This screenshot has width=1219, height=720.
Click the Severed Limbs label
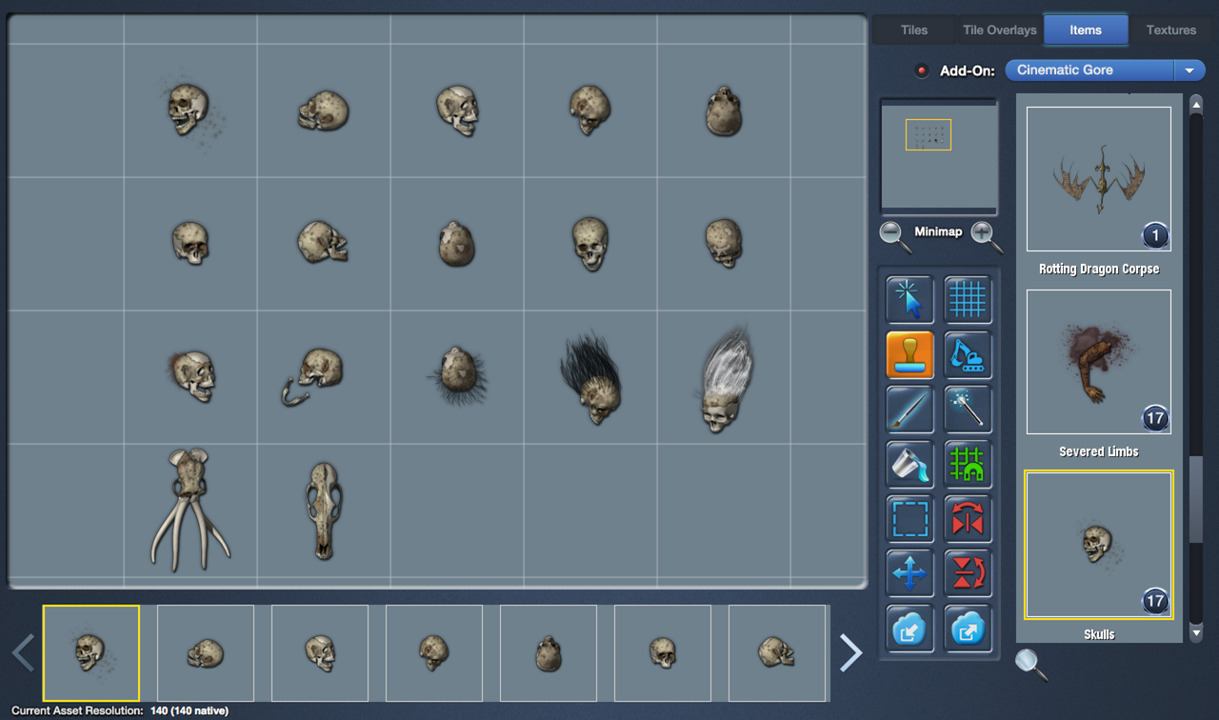click(1099, 451)
